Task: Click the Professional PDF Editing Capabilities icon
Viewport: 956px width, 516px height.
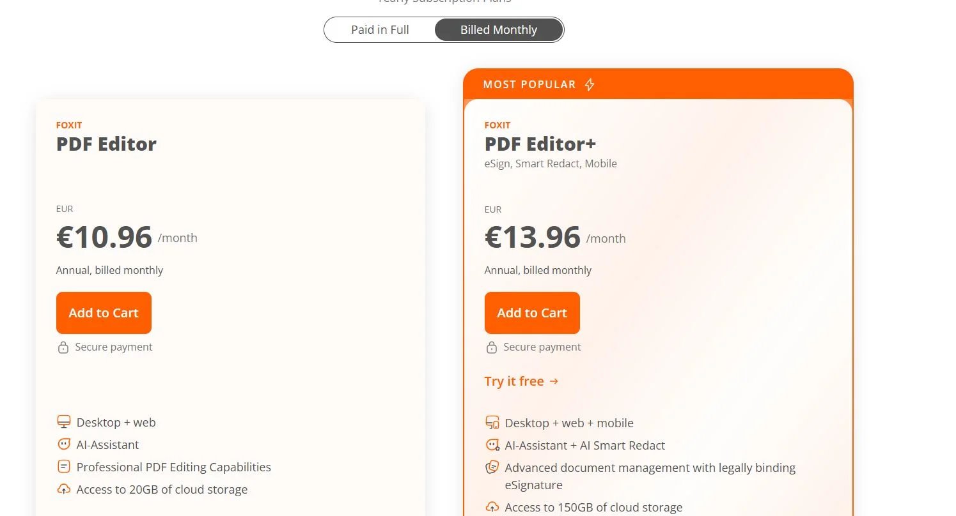Action: pos(64,467)
